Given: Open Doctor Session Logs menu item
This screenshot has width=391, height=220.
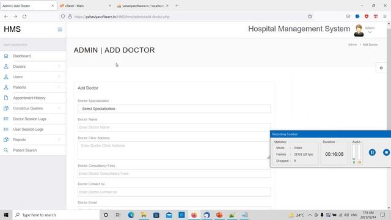Looking at the screenshot, I should click(29, 119).
